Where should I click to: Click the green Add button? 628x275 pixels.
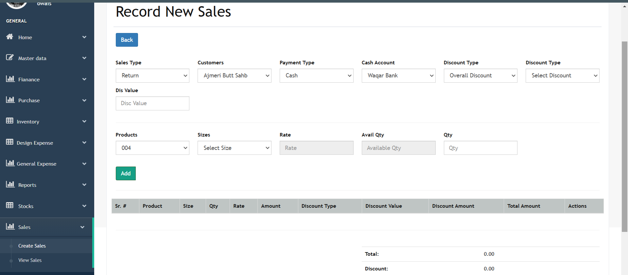coord(126,173)
